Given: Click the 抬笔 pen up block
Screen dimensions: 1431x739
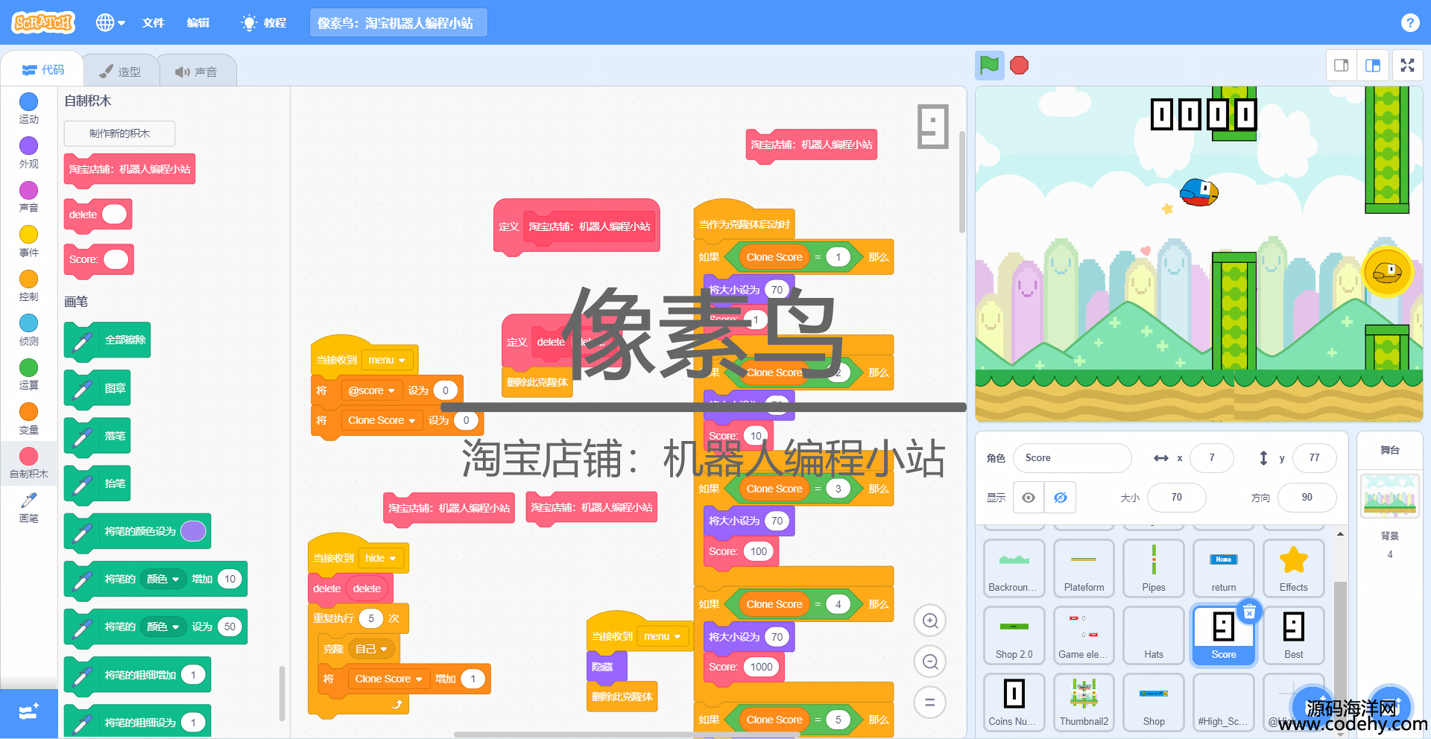Looking at the screenshot, I should point(98,483).
